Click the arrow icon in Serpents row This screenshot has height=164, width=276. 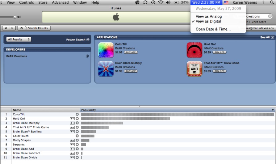coord(77,145)
